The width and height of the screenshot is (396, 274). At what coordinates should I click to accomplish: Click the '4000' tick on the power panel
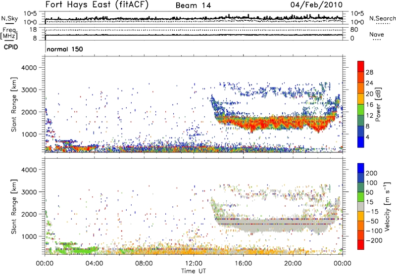29,68
